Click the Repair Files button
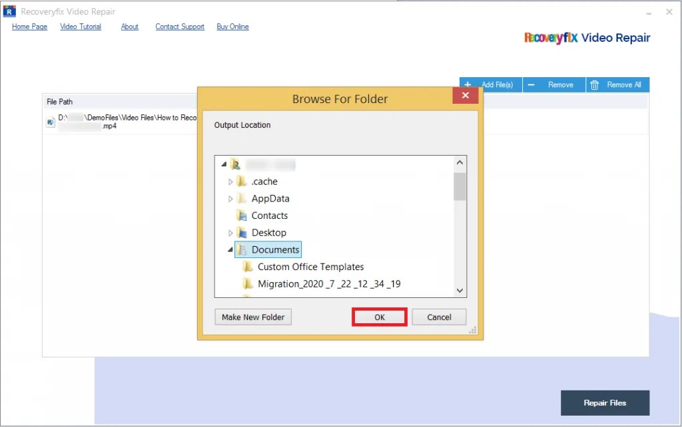 pyautogui.click(x=605, y=402)
